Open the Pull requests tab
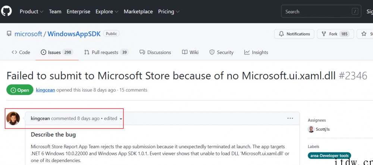 tap(107, 52)
